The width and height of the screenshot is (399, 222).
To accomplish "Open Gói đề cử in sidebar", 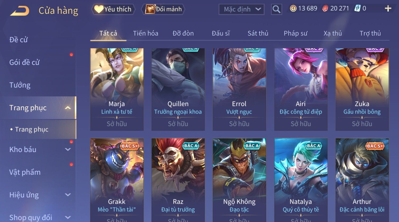I will (24, 63).
